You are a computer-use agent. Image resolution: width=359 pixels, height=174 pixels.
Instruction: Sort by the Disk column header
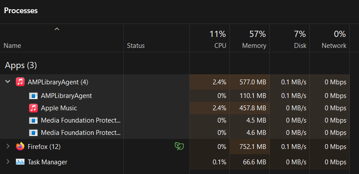coord(290,38)
